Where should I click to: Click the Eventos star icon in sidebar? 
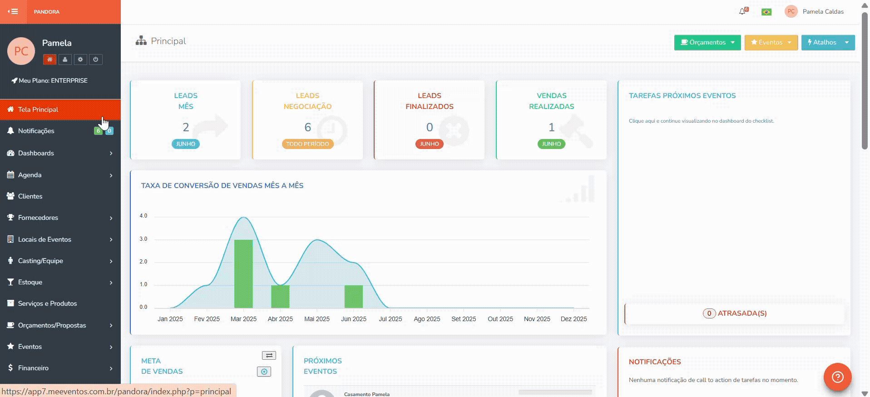tap(10, 346)
